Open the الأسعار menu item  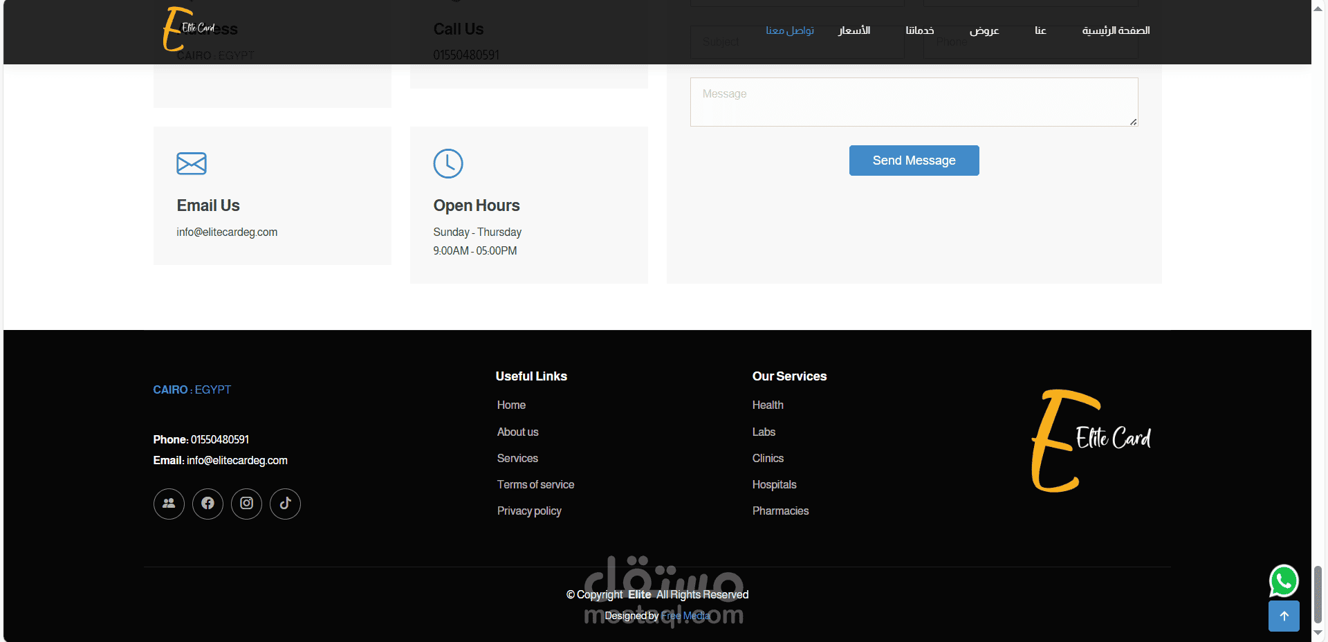click(x=854, y=30)
